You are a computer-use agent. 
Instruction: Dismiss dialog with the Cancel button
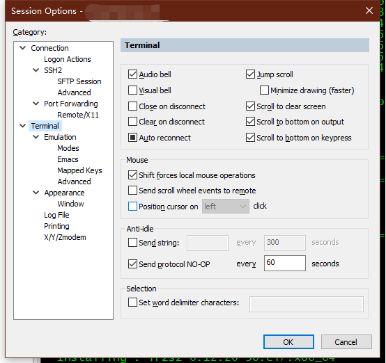click(346, 341)
